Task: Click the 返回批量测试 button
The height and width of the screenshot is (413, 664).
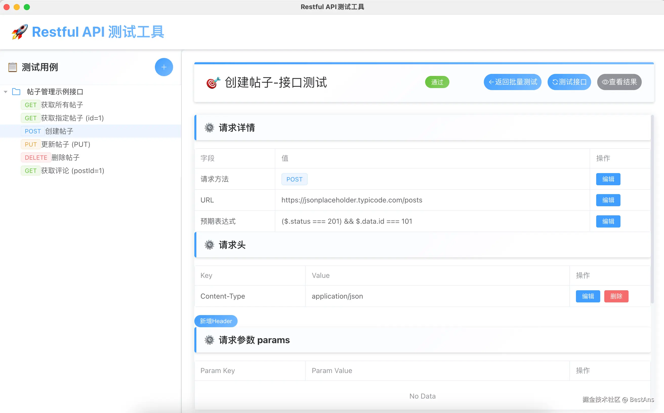Action: (512, 82)
